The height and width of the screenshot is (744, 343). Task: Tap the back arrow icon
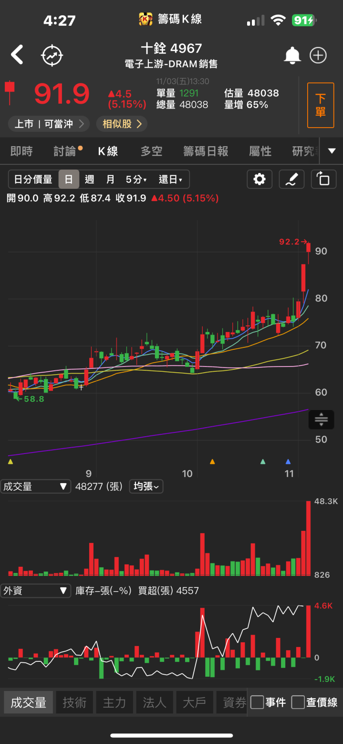tap(17, 55)
